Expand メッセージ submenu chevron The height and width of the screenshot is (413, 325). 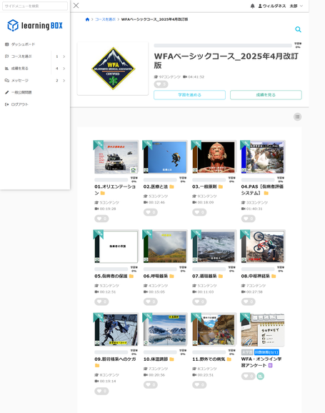[64, 80]
